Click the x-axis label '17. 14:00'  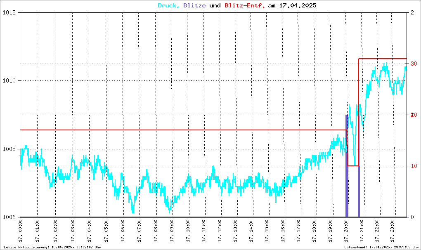pos(251,231)
